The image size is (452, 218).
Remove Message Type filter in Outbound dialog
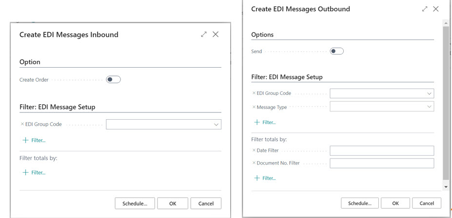(254, 107)
